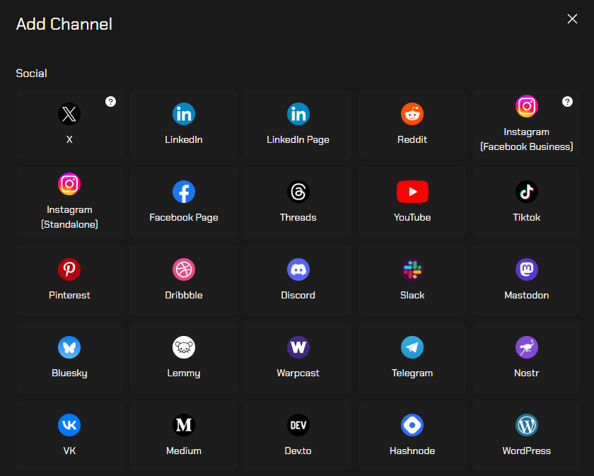Select the Threads channel tile
594x476 pixels.
click(x=298, y=202)
